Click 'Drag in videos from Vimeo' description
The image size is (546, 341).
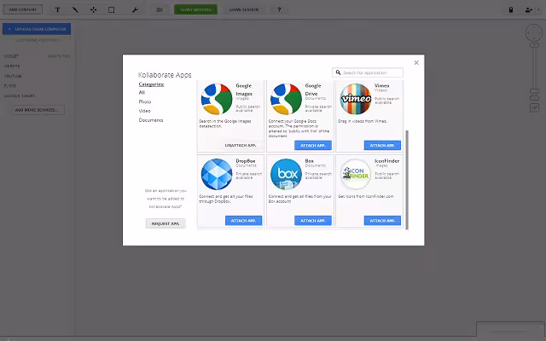(x=363, y=121)
